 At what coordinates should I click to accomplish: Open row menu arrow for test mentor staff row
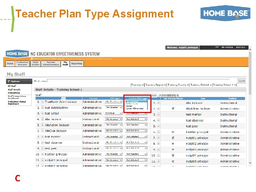pos(42,137)
